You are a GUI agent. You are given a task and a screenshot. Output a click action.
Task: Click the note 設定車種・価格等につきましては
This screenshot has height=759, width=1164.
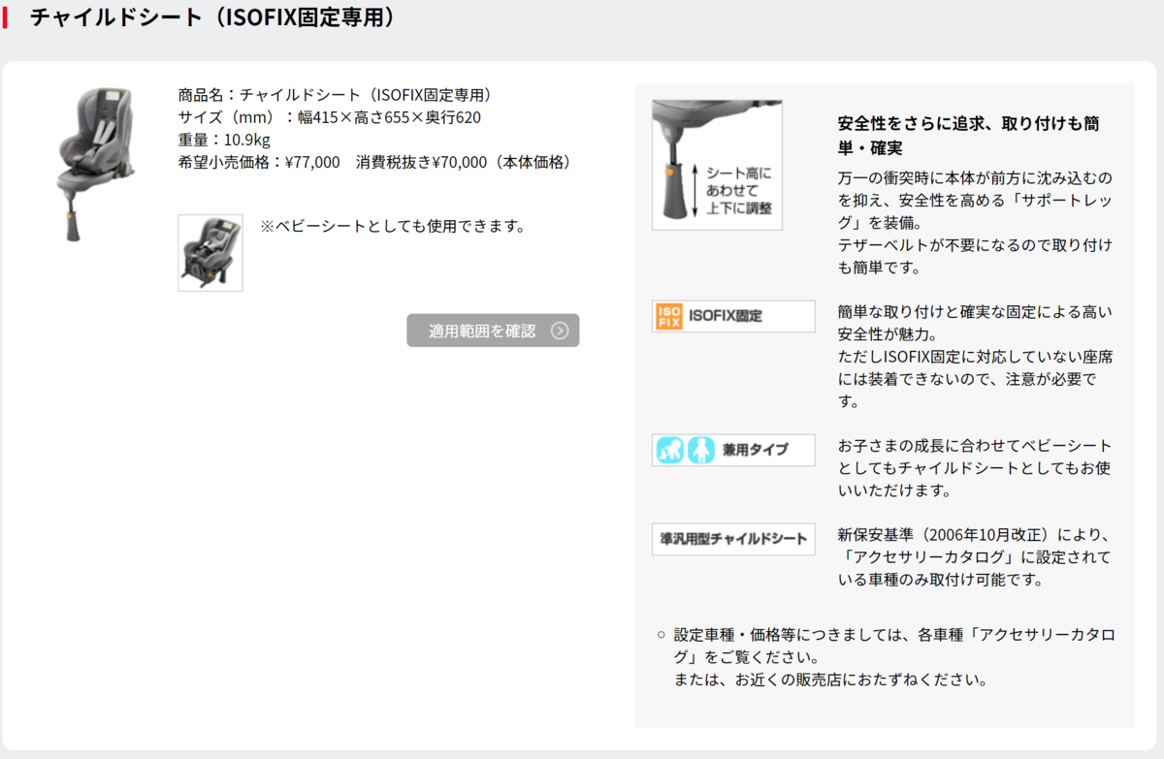[790, 635]
